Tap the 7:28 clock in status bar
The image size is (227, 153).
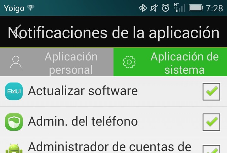tap(215, 8)
